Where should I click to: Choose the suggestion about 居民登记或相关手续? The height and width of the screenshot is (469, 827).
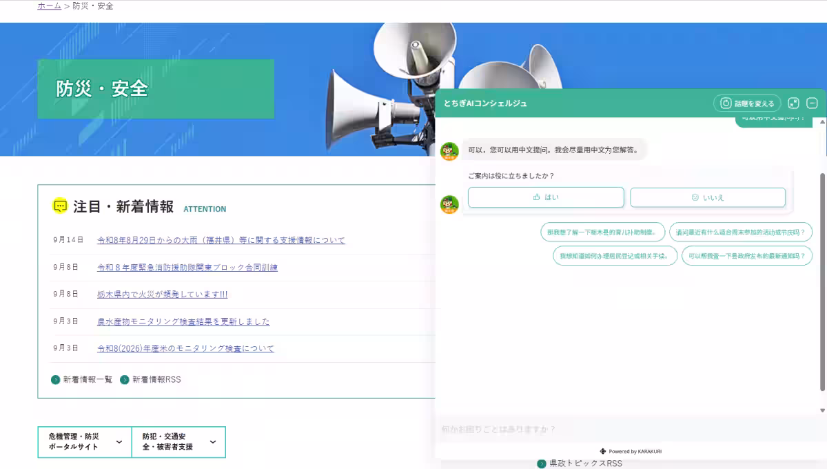615,256
